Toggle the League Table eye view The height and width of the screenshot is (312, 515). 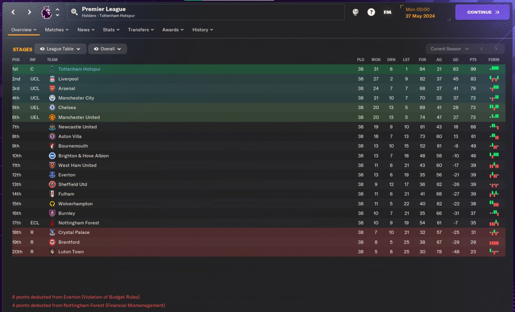(60, 49)
